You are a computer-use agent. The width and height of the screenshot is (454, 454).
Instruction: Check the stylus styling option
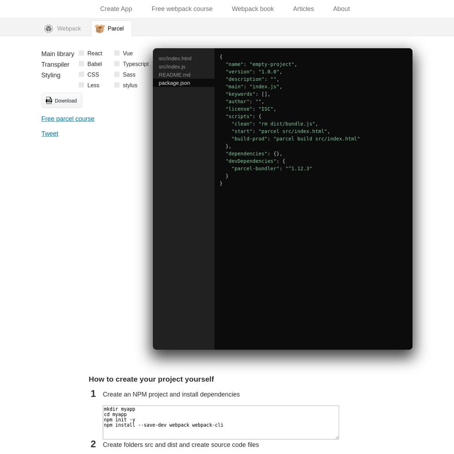pyautogui.click(x=117, y=85)
